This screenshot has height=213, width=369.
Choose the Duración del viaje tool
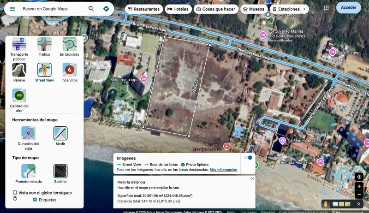28,133
